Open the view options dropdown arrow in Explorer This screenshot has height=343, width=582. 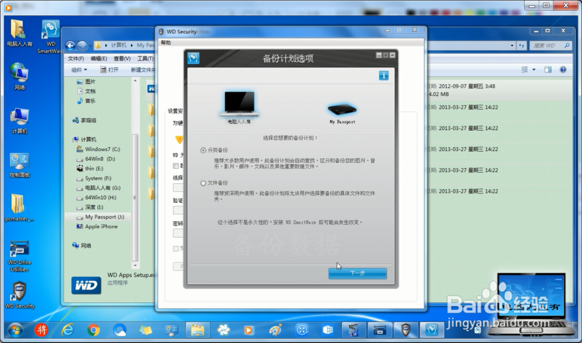(534, 70)
